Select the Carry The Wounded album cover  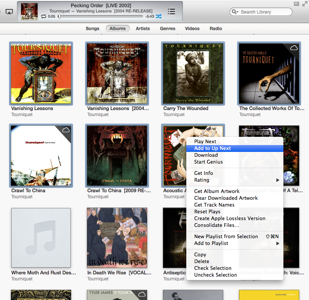pyautogui.click(x=193, y=73)
